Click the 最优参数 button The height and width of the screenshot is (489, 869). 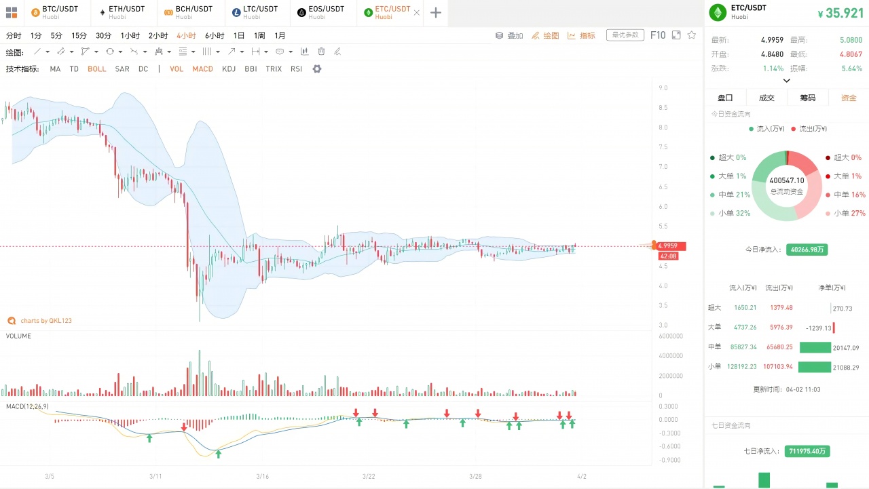click(x=625, y=35)
